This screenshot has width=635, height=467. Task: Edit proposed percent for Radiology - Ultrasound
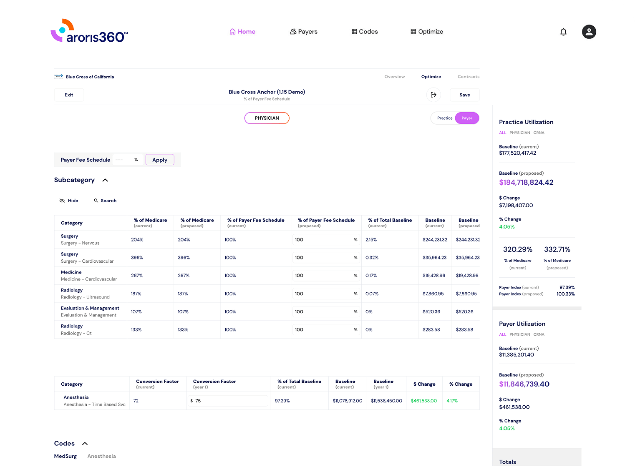click(x=326, y=294)
